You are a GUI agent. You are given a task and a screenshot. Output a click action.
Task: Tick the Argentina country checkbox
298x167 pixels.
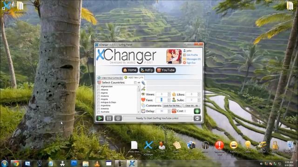tap(98, 106)
